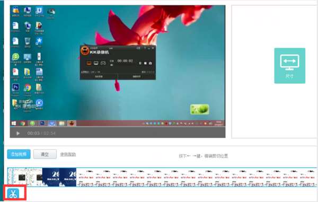This screenshot has width=318, height=202.
Task: Open the 使用帮助 help link
Action: click(x=68, y=154)
